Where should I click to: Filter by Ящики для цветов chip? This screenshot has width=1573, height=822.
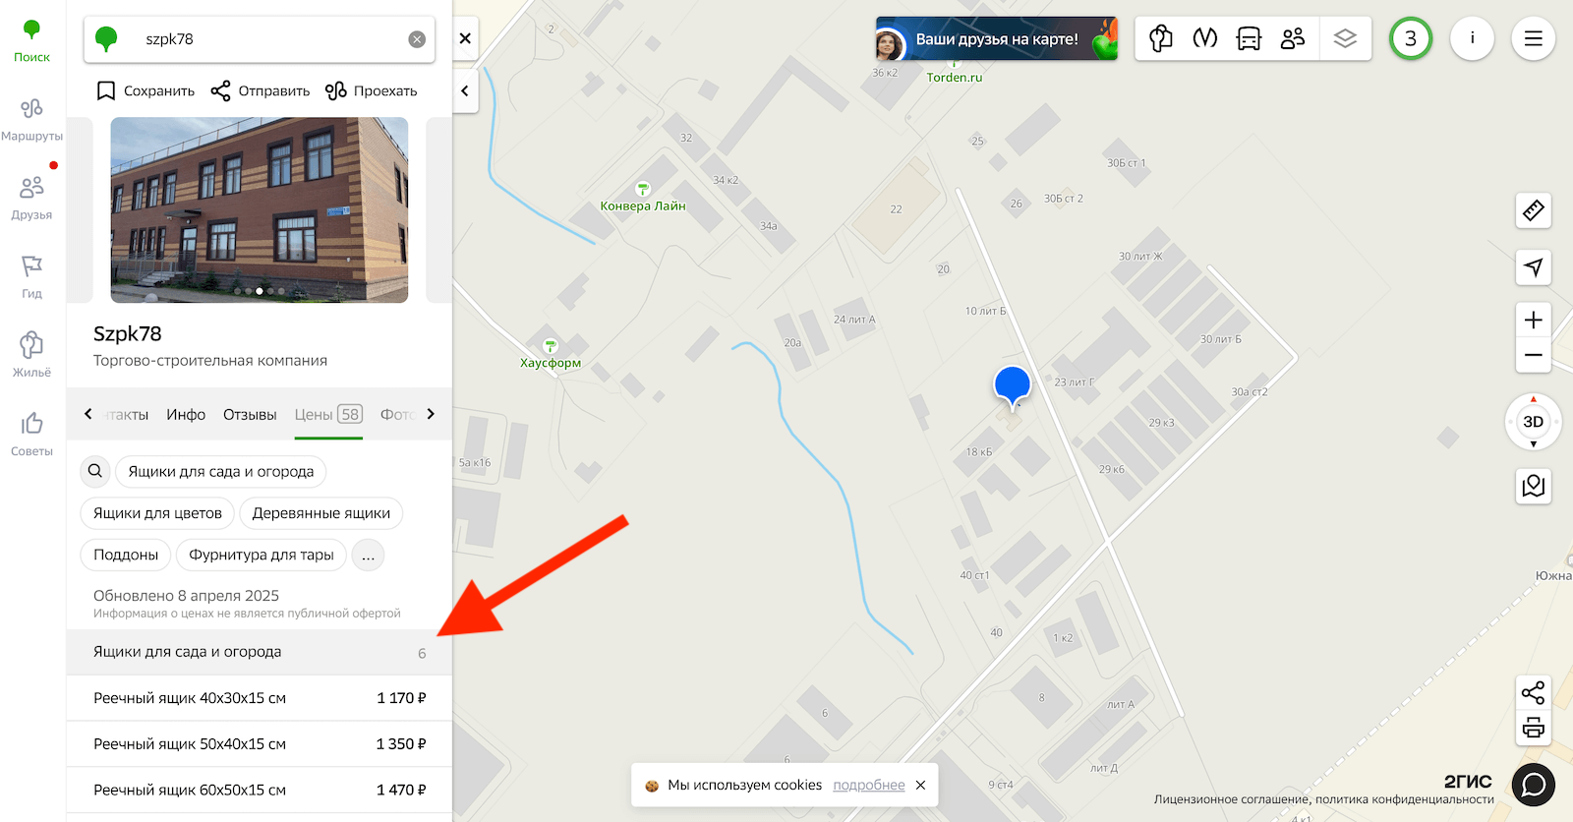click(157, 513)
